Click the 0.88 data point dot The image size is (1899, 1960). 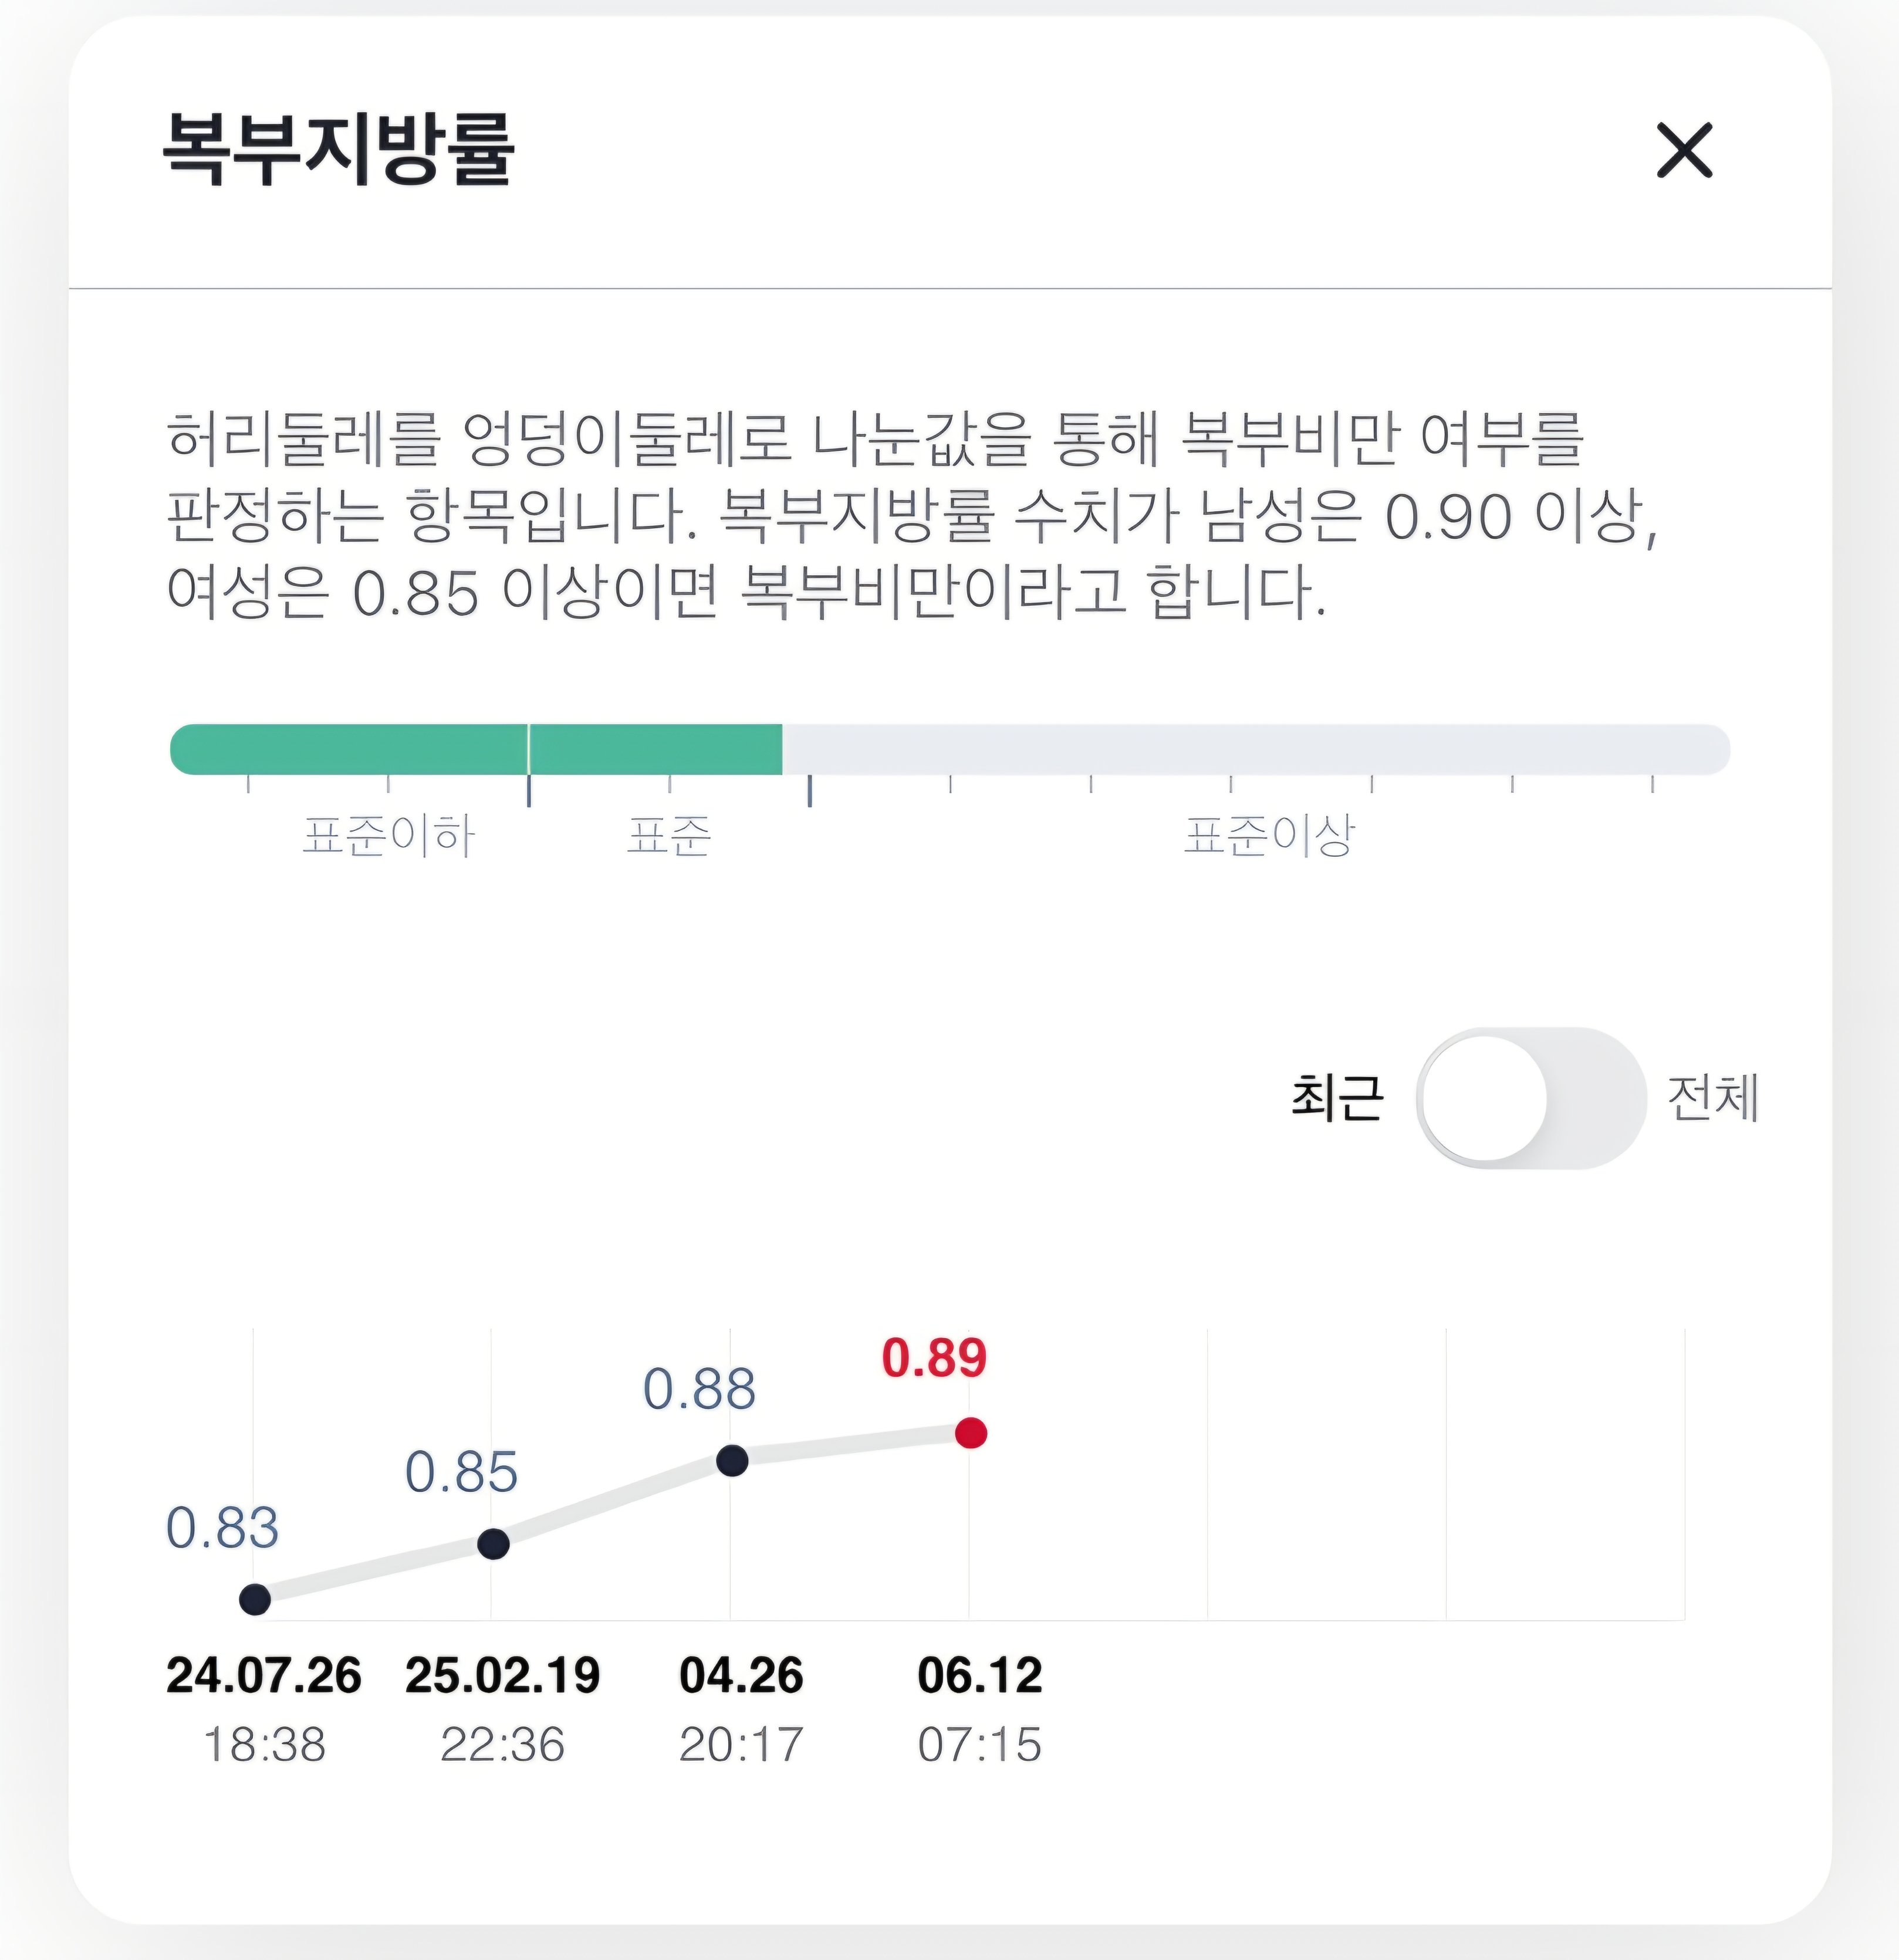[x=732, y=1461]
